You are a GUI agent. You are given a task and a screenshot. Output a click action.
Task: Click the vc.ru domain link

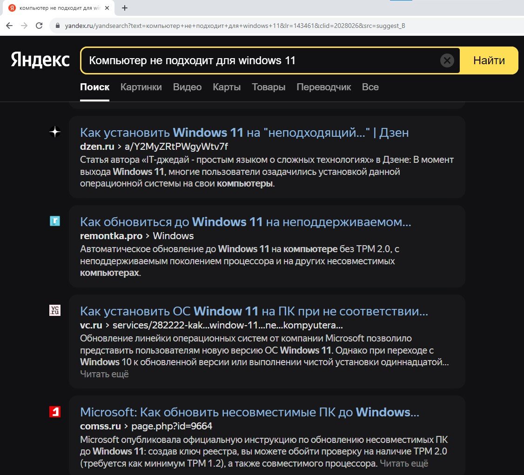[x=91, y=325]
